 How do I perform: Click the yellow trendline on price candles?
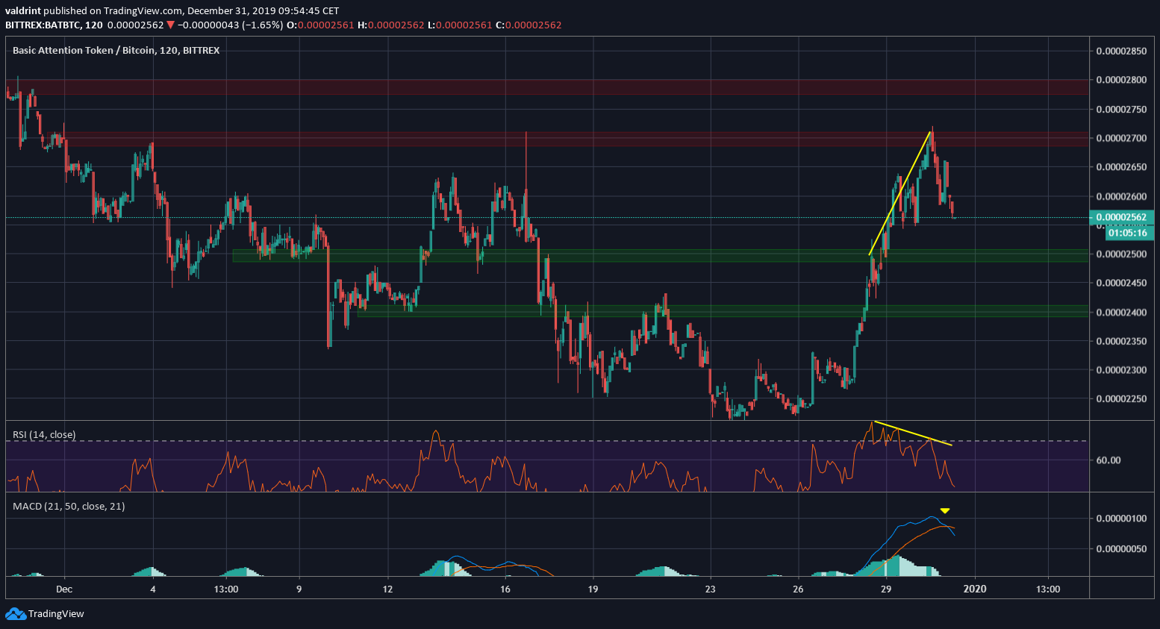[x=899, y=194]
